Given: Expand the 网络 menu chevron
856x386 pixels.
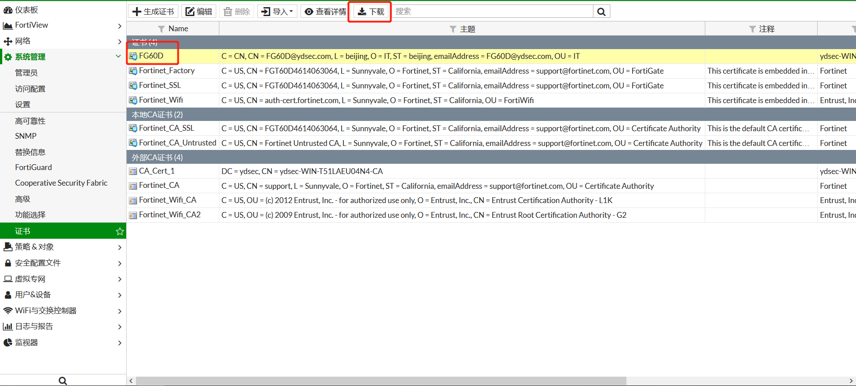Looking at the screenshot, I should pyautogui.click(x=119, y=42).
